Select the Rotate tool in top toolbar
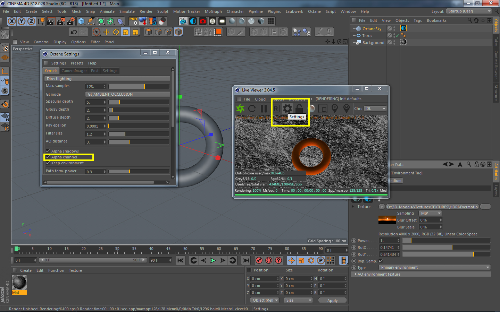Viewport: 500px width, 312px height. click(116, 32)
